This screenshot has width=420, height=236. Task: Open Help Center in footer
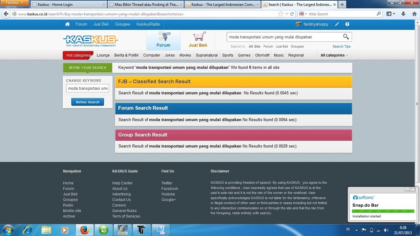coord(122,183)
